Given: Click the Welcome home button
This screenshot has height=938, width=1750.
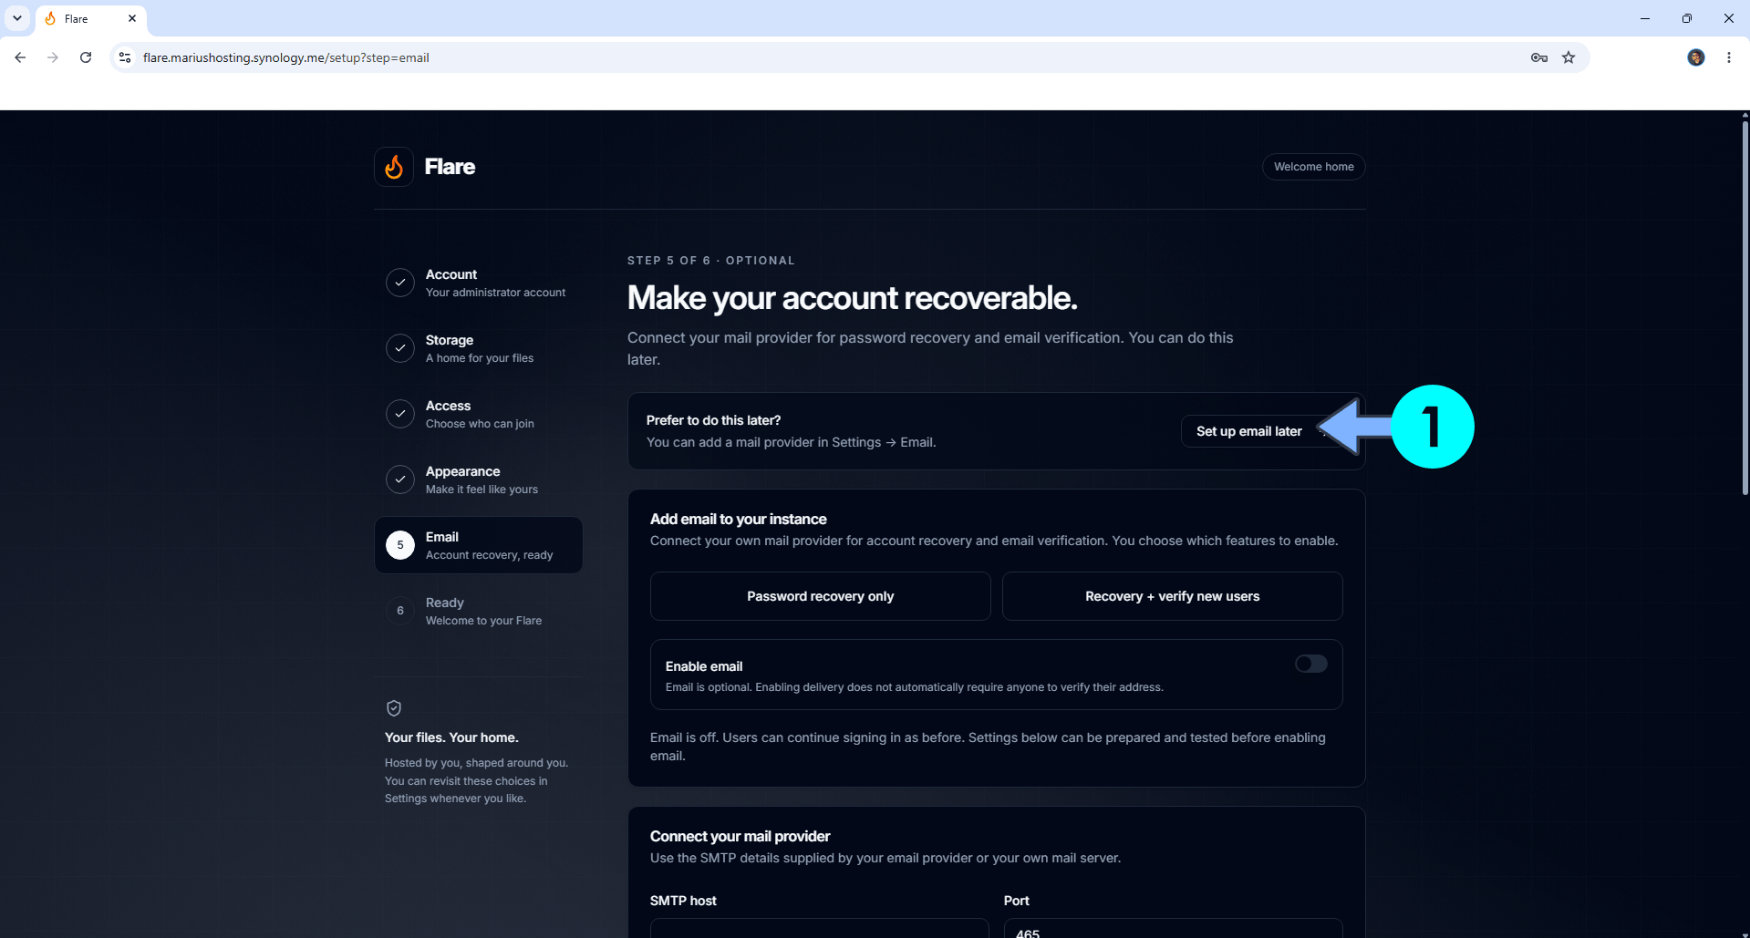Looking at the screenshot, I should (x=1314, y=167).
